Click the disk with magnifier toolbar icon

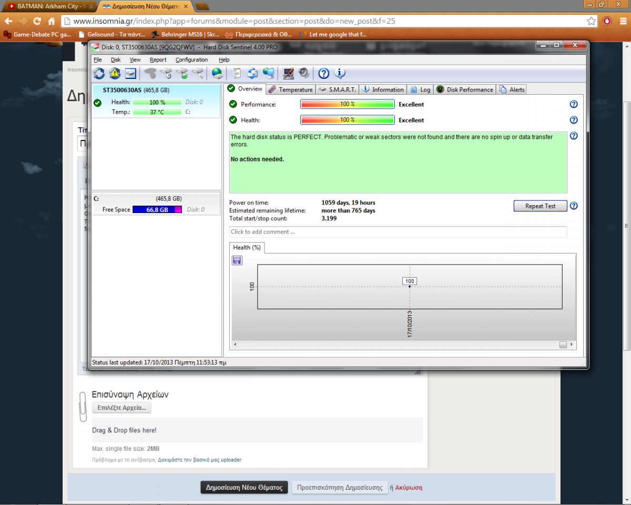[x=198, y=73]
